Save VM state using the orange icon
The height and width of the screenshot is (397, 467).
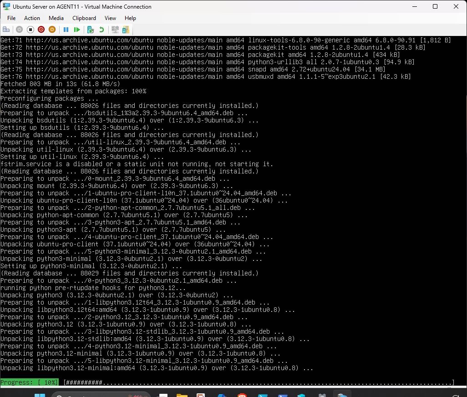tap(52, 30)
